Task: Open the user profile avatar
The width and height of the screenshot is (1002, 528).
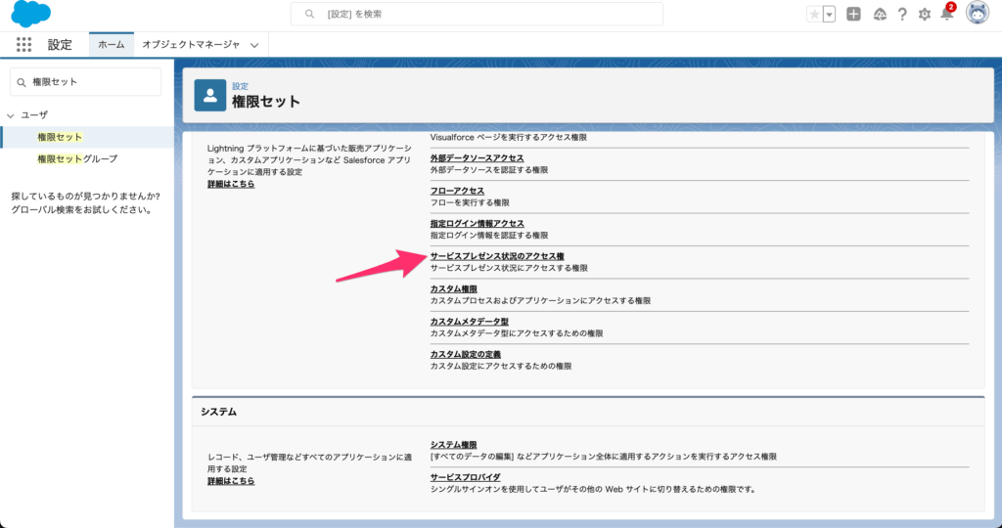Action: 977,14
